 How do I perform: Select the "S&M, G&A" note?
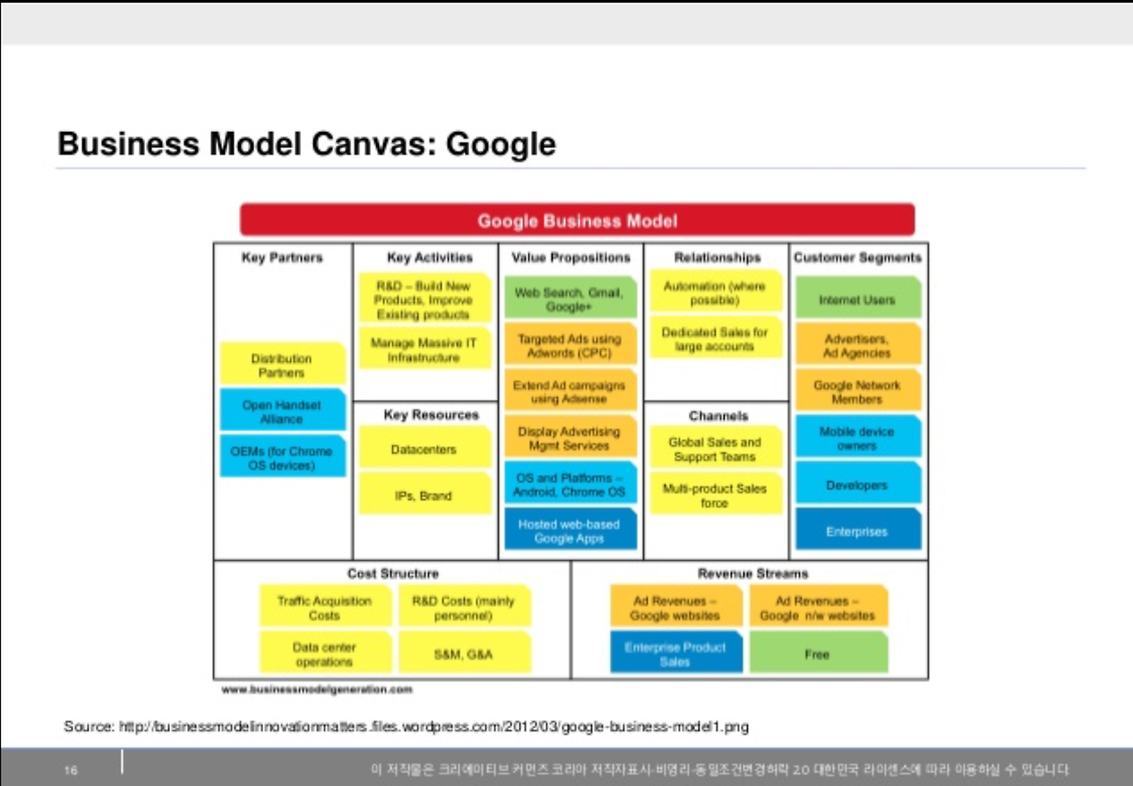coord(465,652)
